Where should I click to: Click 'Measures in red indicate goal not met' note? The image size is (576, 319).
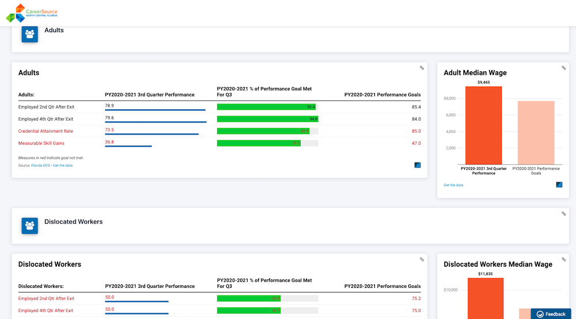pyautogui.click(x=51, y=158)
